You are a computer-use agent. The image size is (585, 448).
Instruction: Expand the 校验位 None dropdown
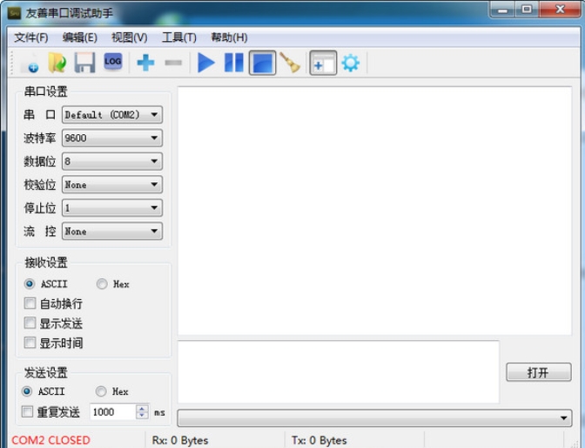click(112, 185)
